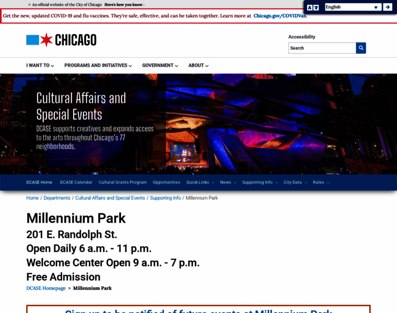Viewport: 397px width, 313px height.
Task: Click Cultural Affairs and Special Events breadcrumb
Action: 110,198
